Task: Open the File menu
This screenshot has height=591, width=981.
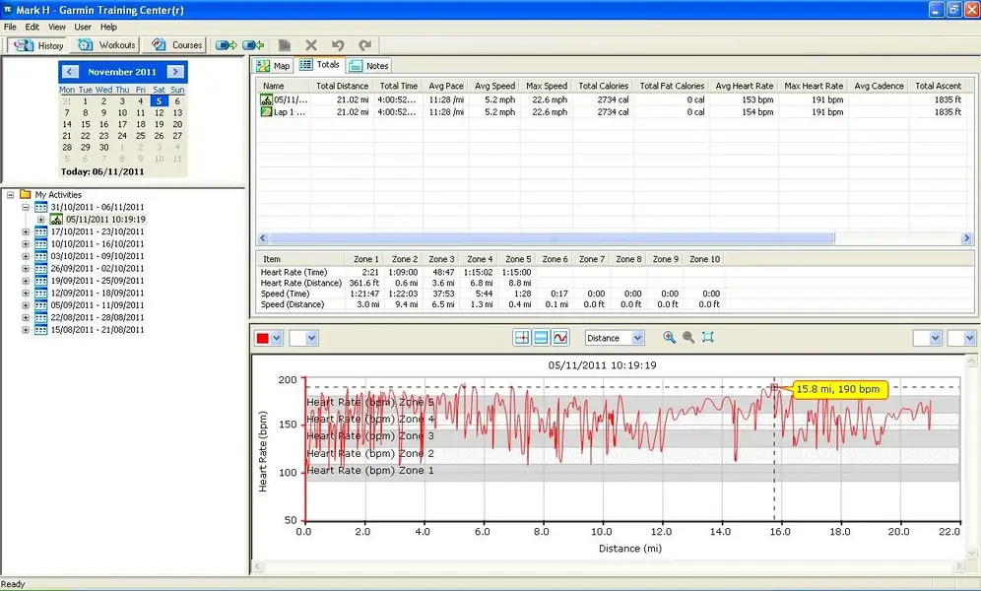Action: coord(10,27)
